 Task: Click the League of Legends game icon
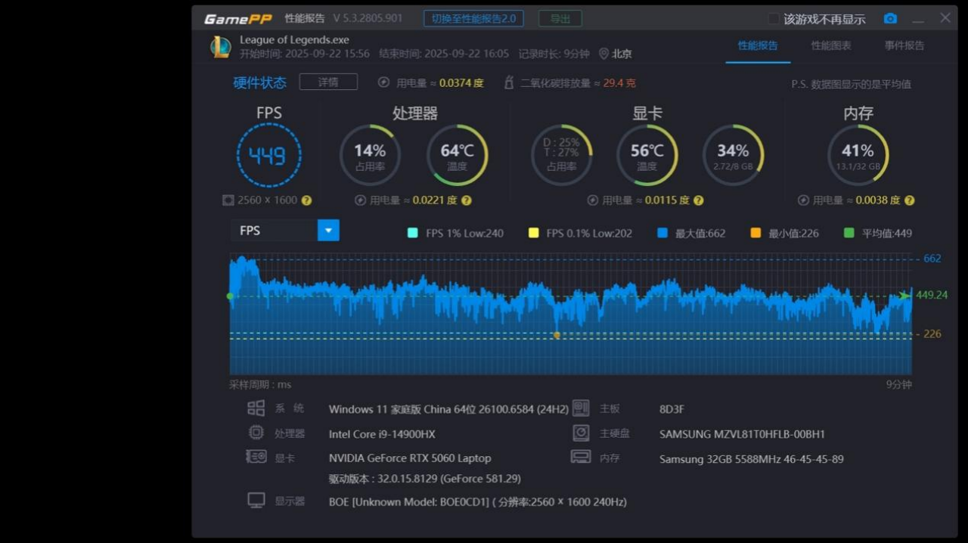[220, 47]
